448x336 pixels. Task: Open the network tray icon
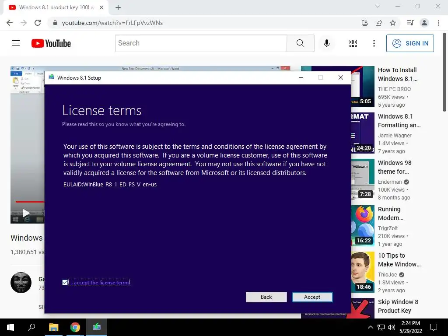(381, 327)
